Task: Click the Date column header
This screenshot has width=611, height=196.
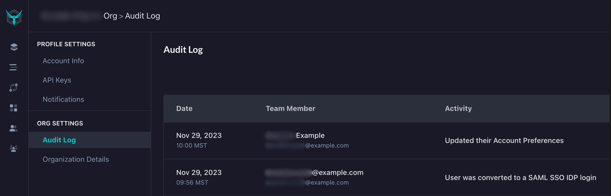Action: coord(184,108)
